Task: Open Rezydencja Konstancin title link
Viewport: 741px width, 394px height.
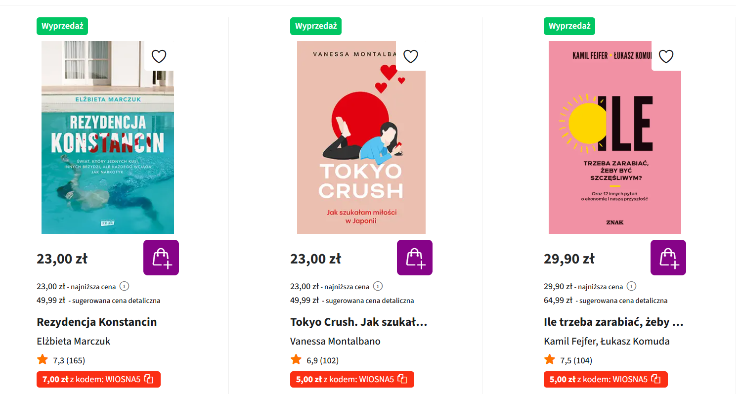Action: 96,322
